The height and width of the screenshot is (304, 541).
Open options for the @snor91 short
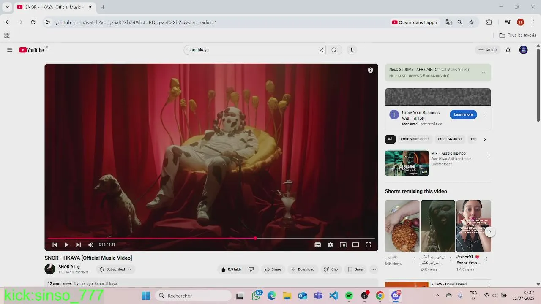coord(486,259)
